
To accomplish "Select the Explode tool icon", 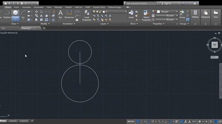I will (53, 16).
